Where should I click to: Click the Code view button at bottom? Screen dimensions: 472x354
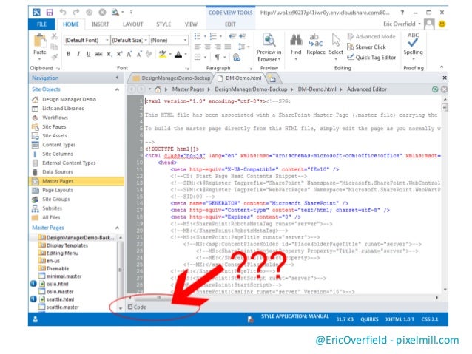pos(137,307)
